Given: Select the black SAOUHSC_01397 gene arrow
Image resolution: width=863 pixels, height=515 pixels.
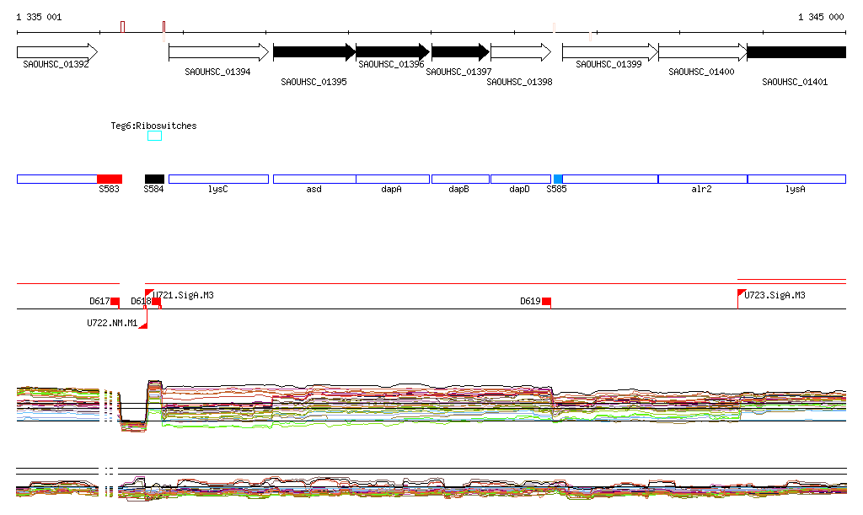Looking at the screenshot, I should tap(459, 52).
